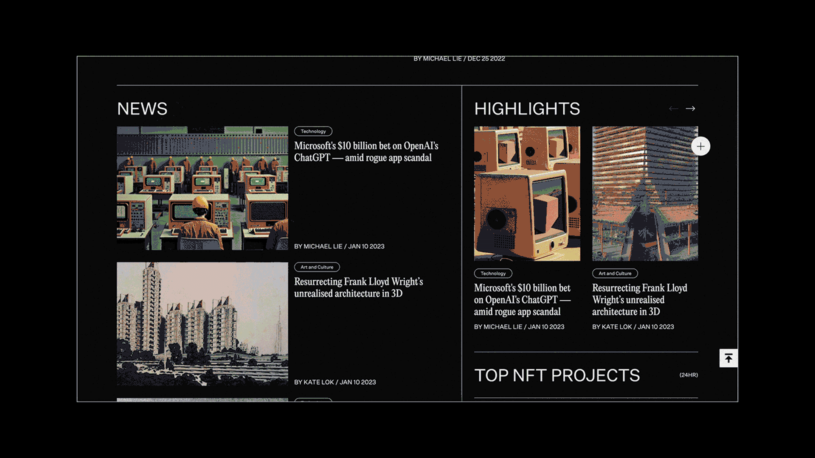This screenshot has width=815, height=458.
Task: Click the next arrow in Highlights carousel
Action: pyautogui.click(x=690, y=109)
